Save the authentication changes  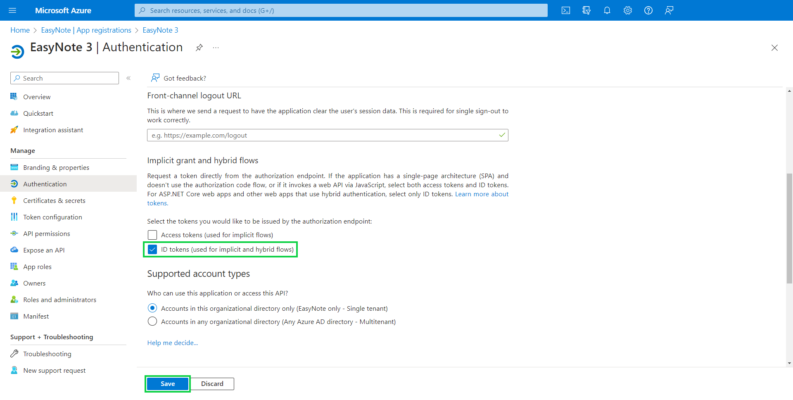tap(167, 383)
